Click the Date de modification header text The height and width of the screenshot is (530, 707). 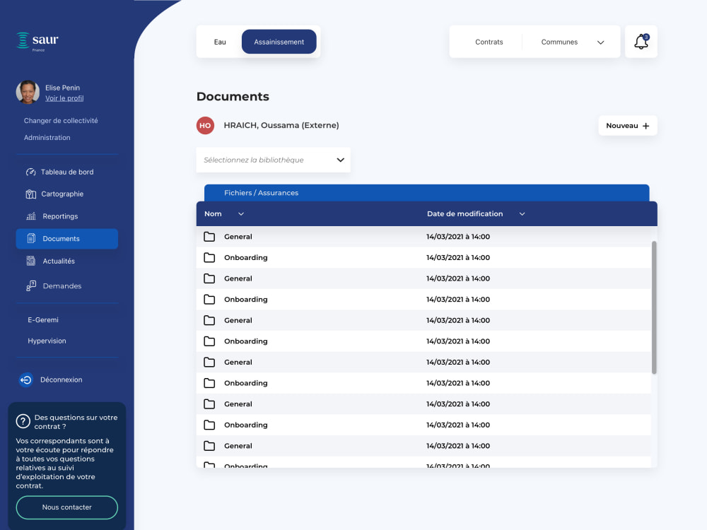click(x=465, y=213)
